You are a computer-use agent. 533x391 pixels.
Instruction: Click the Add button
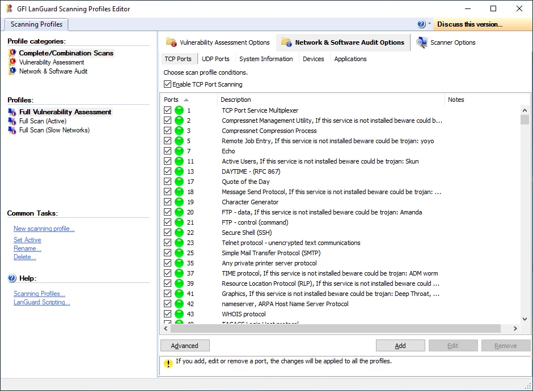point(400,345)
